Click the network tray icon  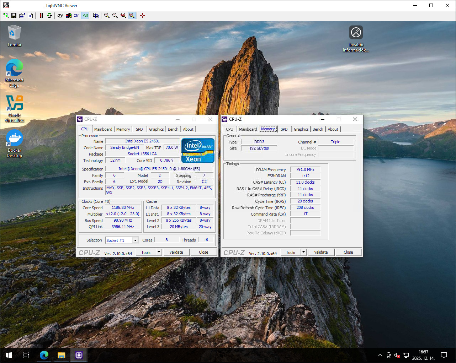(406, 355)
